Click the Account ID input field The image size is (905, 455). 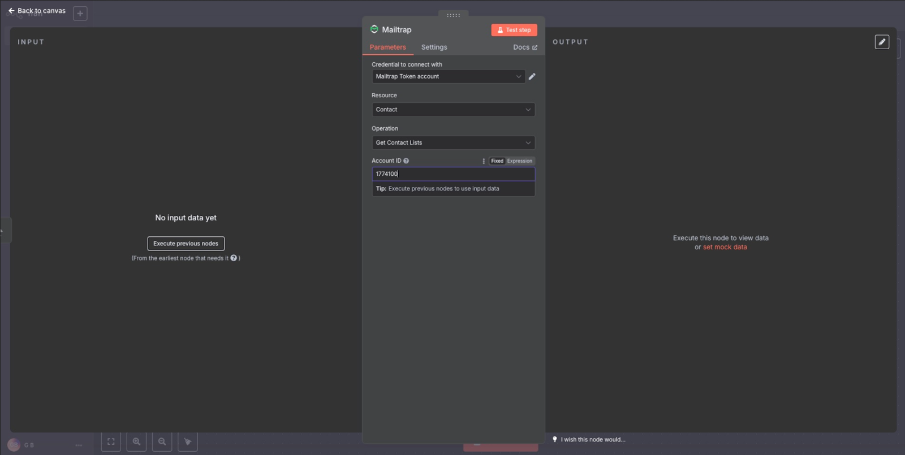coord(453,174)
